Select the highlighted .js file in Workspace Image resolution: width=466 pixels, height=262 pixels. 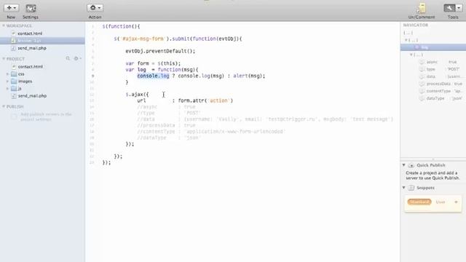(x=42, y=41)
